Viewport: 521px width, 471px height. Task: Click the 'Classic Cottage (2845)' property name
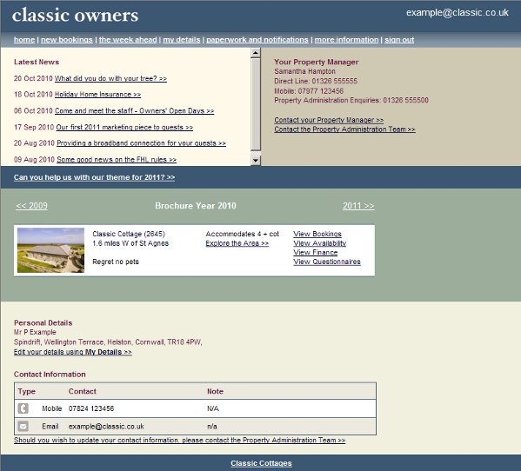pyautogui.click(x=129, y=234)
